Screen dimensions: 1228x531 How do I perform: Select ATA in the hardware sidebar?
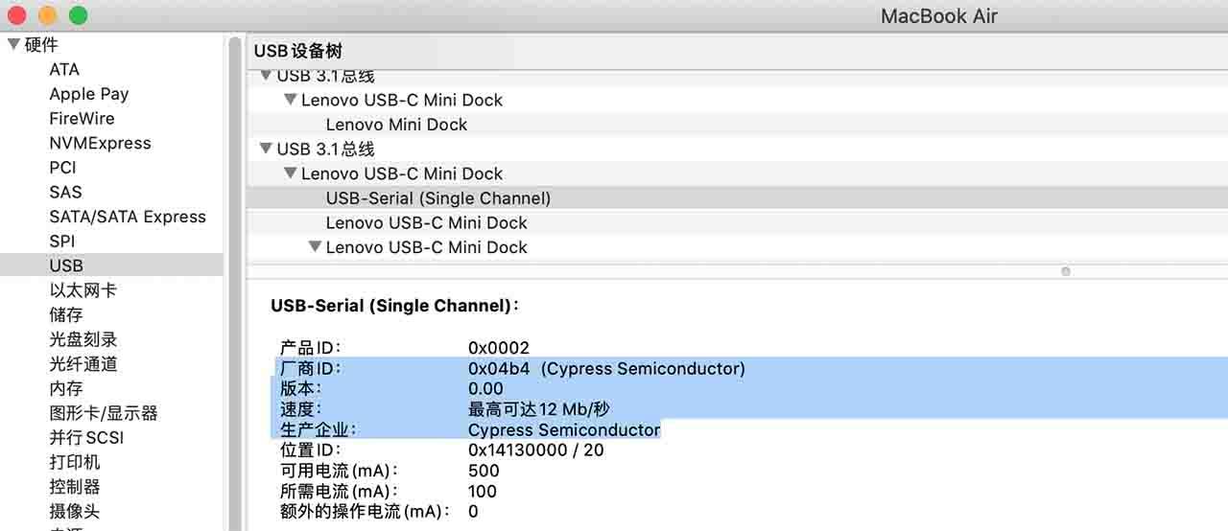(x=64, y=69)
